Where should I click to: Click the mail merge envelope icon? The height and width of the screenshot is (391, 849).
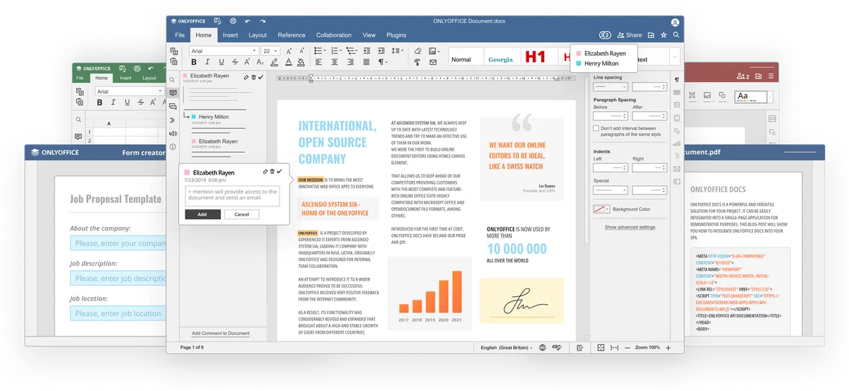(x=433, y=62)
